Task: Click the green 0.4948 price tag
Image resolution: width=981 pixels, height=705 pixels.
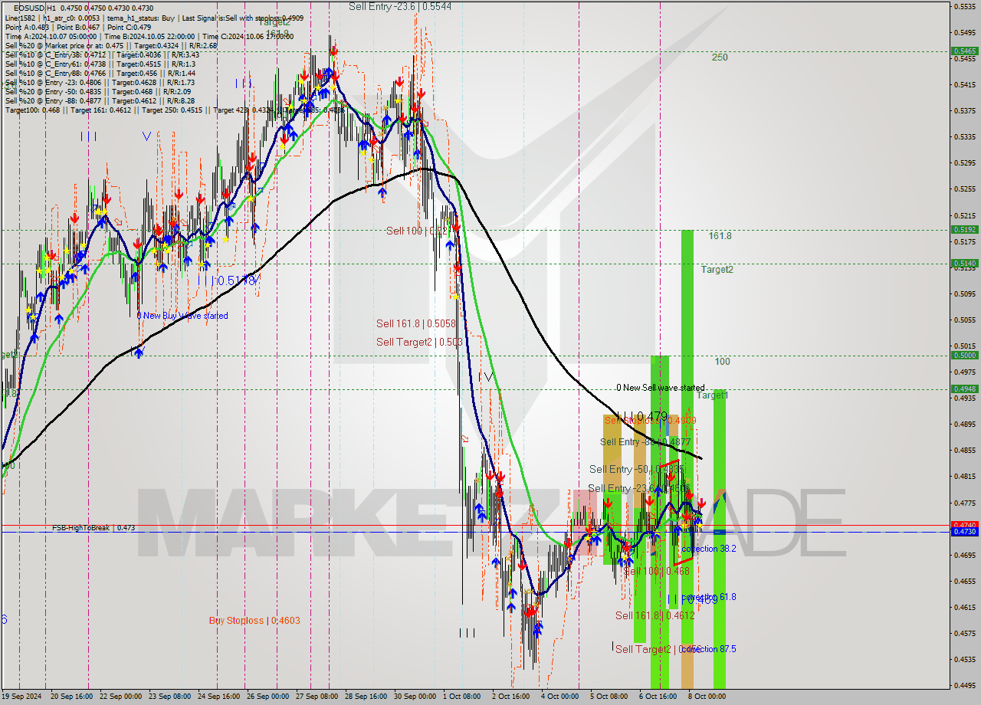Action: click(x=964, y=389)
